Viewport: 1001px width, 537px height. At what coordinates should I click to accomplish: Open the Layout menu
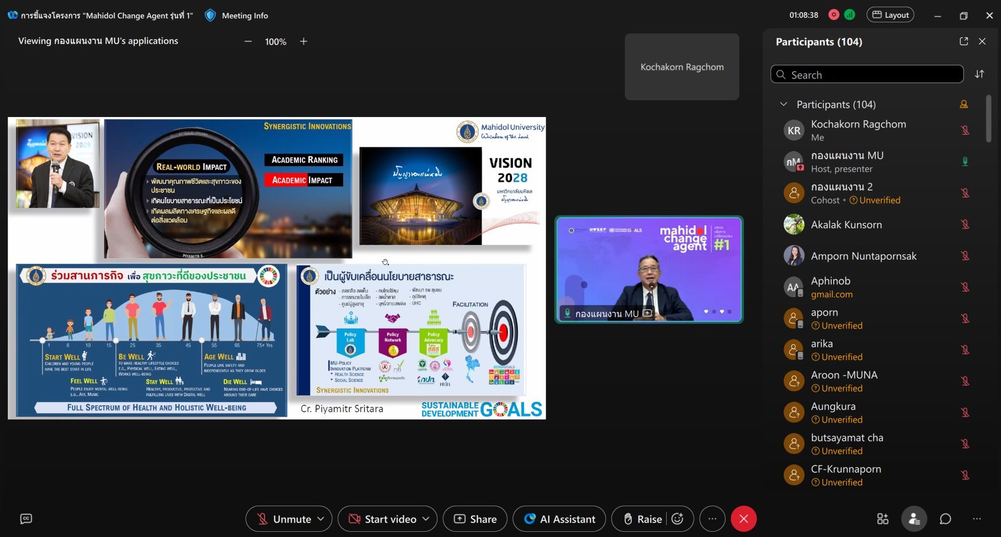tap(890, 15)
